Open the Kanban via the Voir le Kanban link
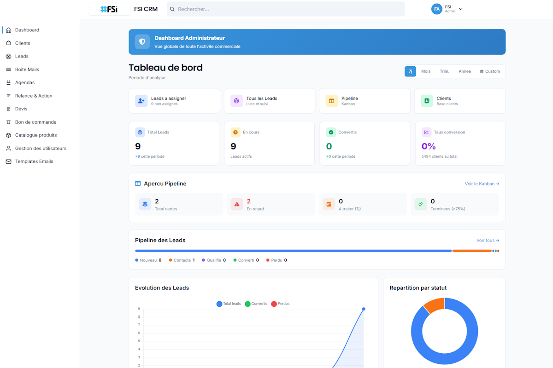The image size is (553, 368). point(482,184)
